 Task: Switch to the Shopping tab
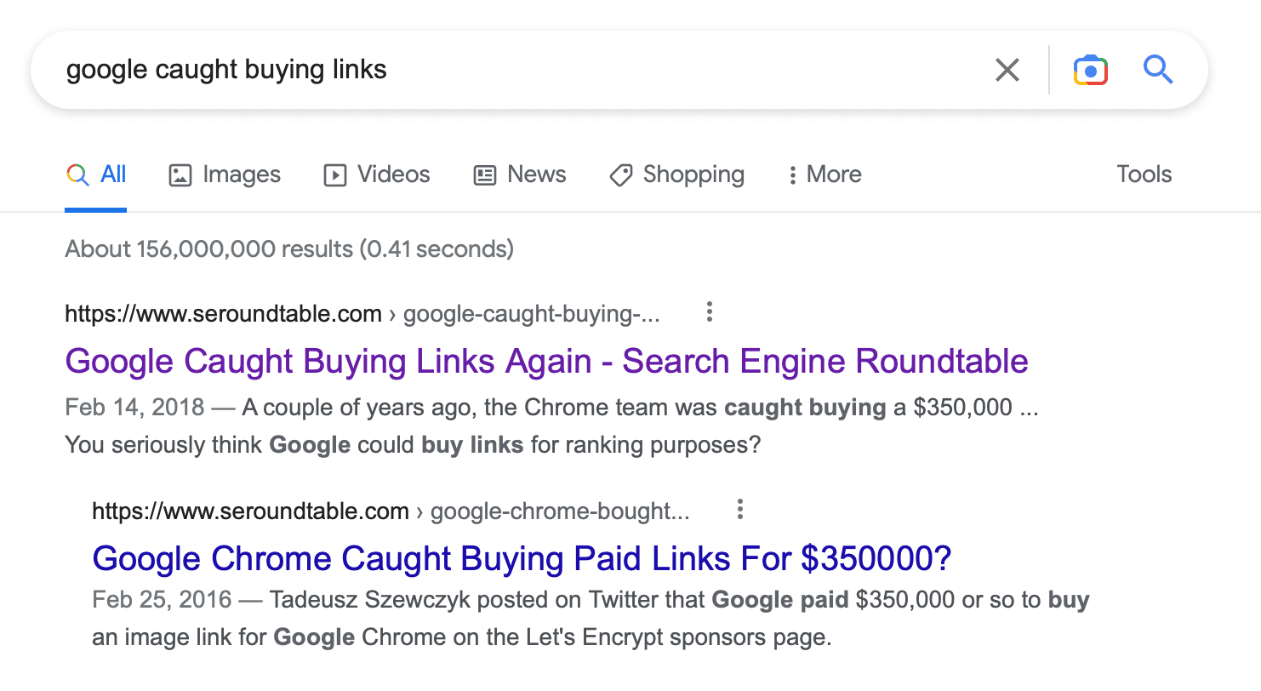click(676, 174)
